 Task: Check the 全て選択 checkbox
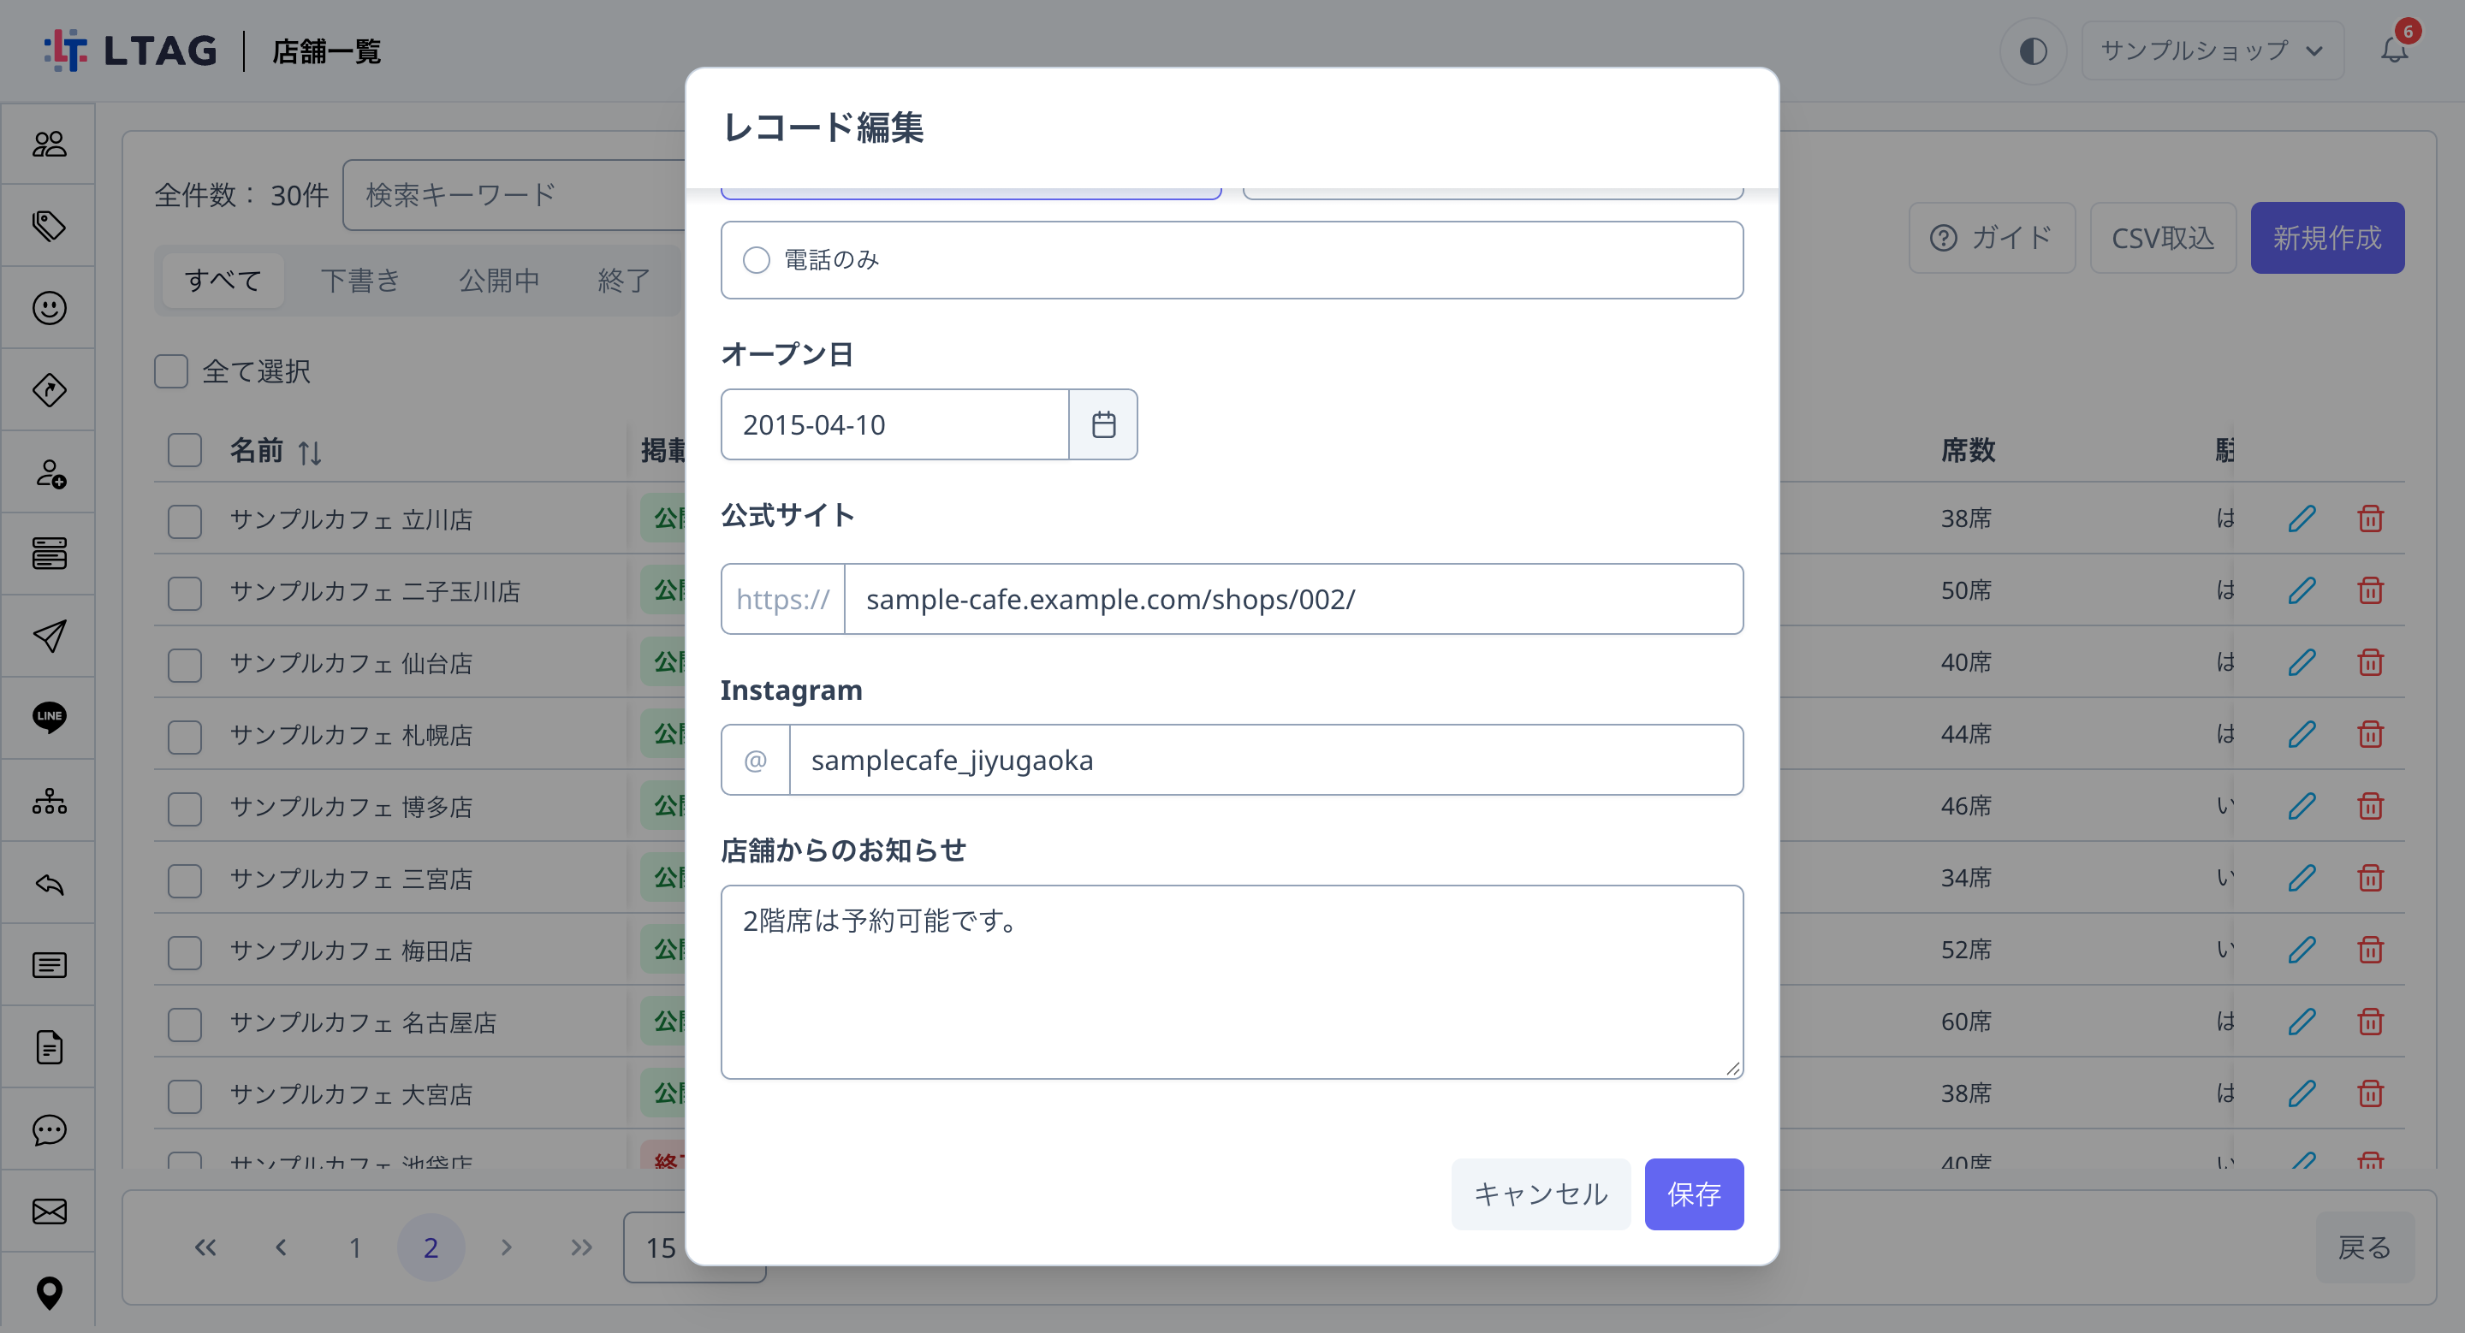point(171,371)
